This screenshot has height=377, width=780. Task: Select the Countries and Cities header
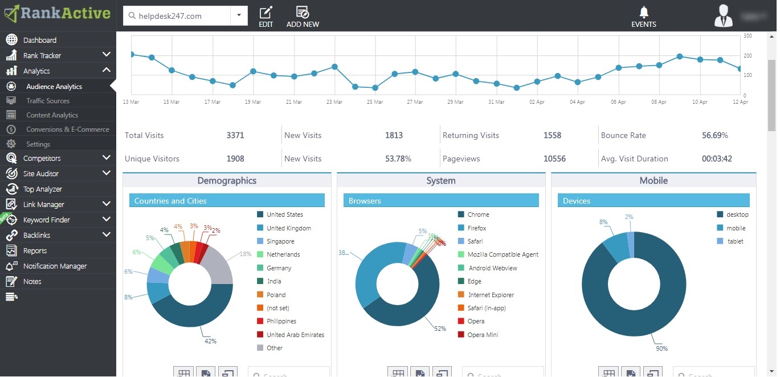pos(227,201)
